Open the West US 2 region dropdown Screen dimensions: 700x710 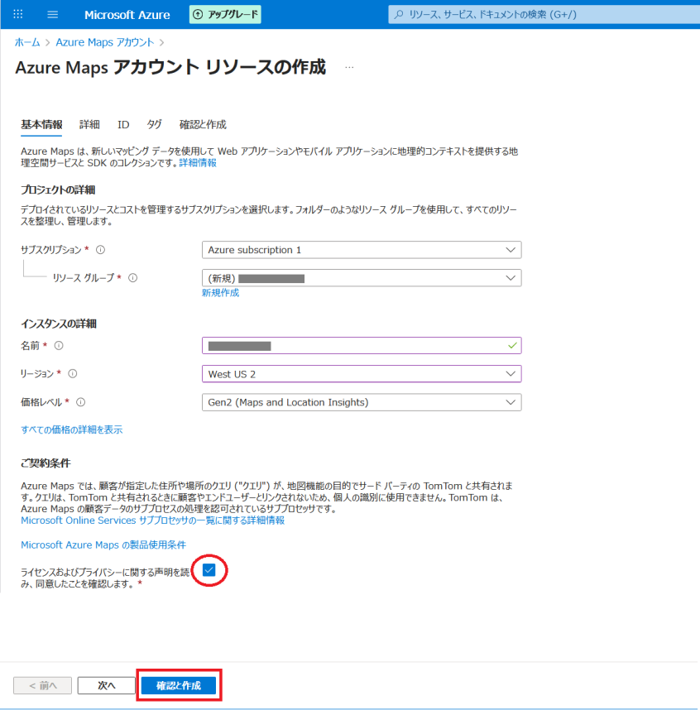tap(362, 374)
